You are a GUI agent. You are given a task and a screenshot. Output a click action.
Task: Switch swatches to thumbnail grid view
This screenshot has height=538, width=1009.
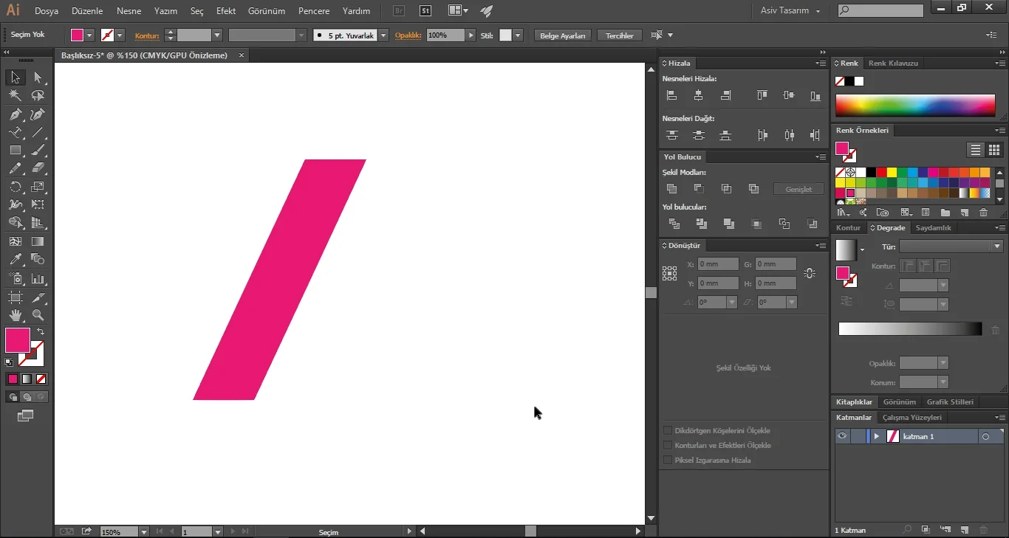(x=994, y=150)
